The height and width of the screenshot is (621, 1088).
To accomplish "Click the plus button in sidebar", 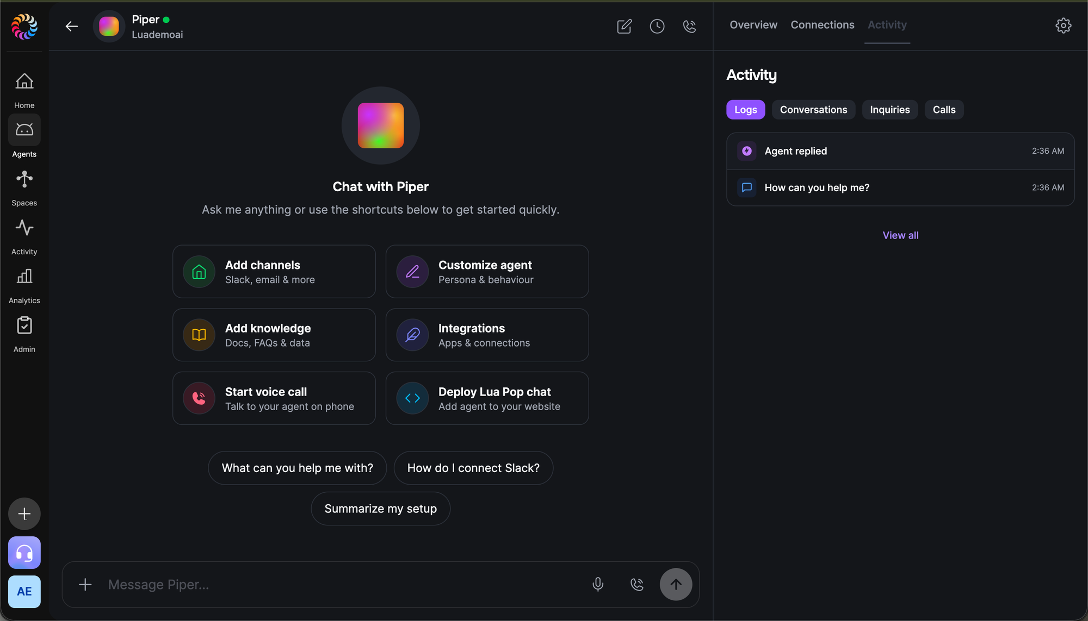I will point(24,513).
